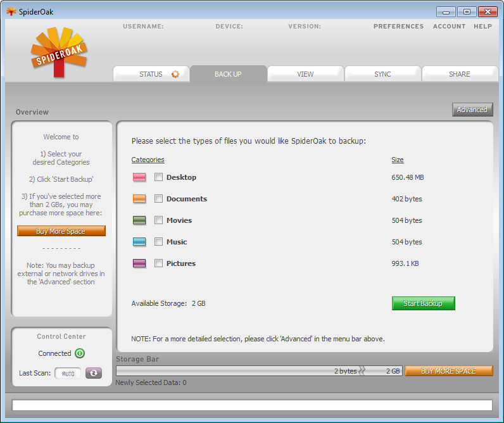504x423 pixels.
Task: Click the purple Pictures category icon
Action: pos(139,264)
